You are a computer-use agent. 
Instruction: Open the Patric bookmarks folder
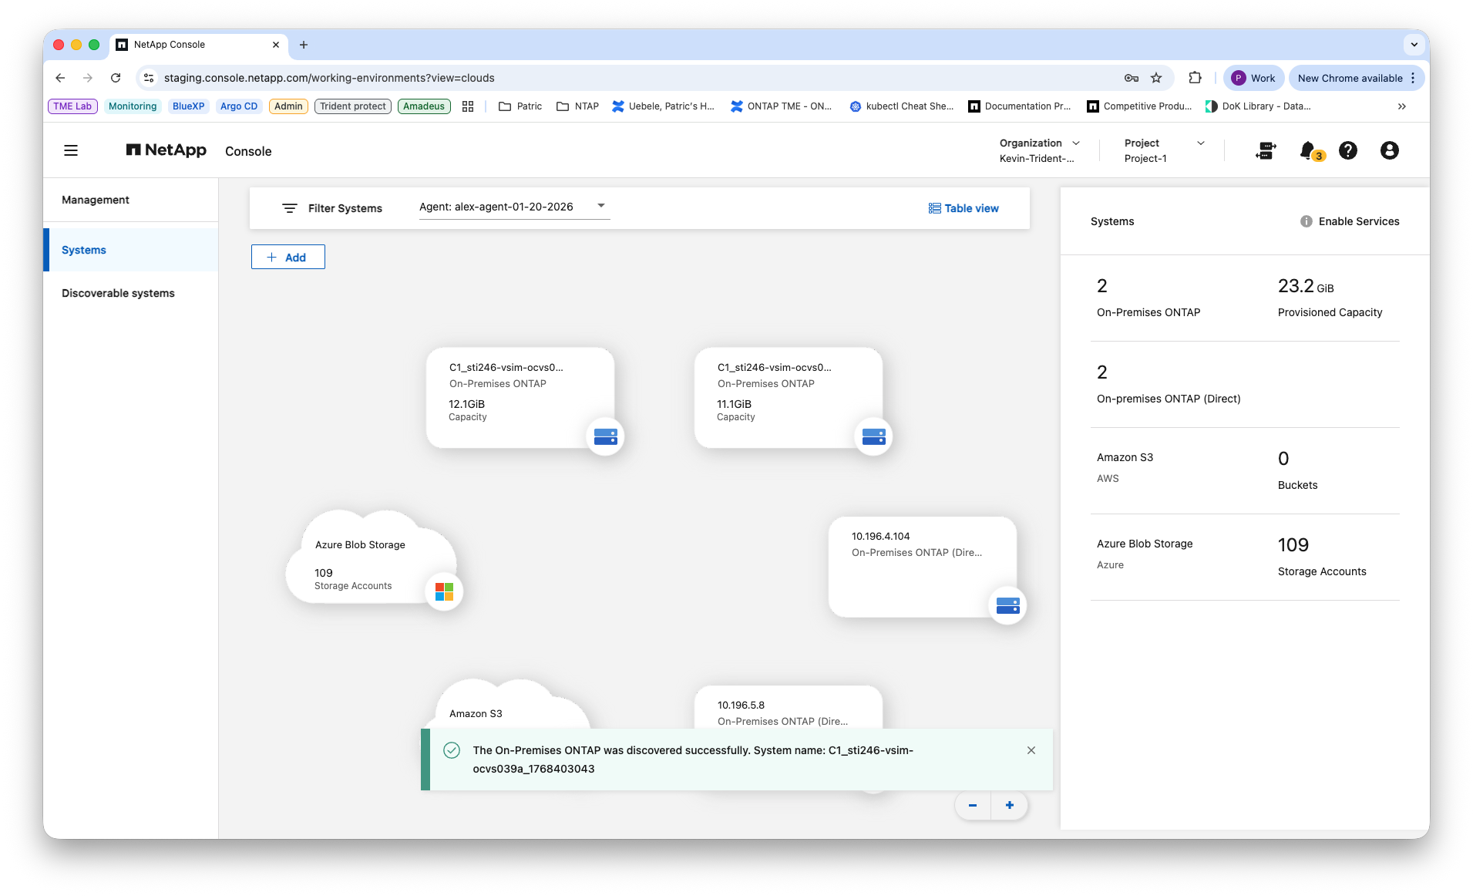pos(520,106)
